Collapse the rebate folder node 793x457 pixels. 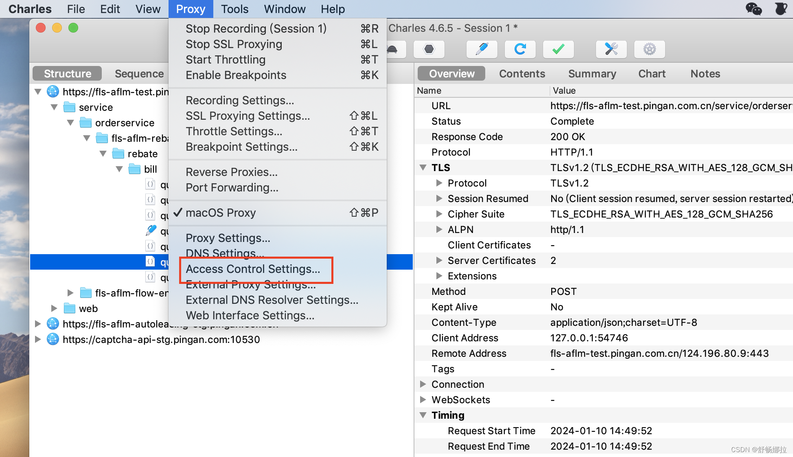coord(103,154)
